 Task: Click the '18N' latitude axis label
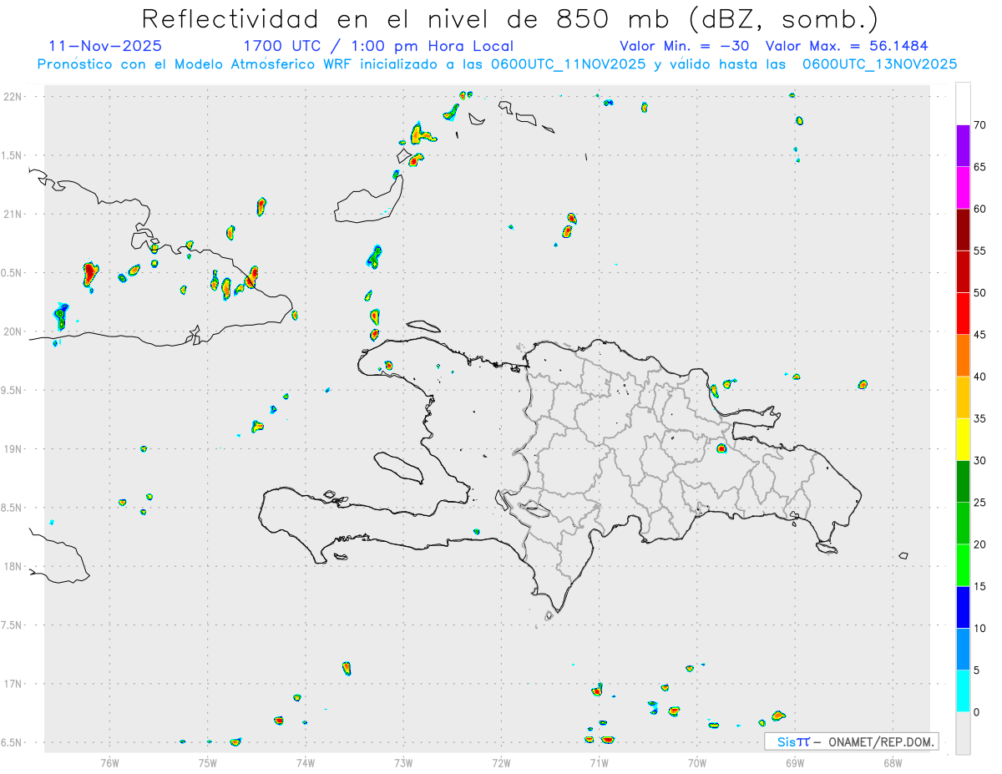pos(13,566)
